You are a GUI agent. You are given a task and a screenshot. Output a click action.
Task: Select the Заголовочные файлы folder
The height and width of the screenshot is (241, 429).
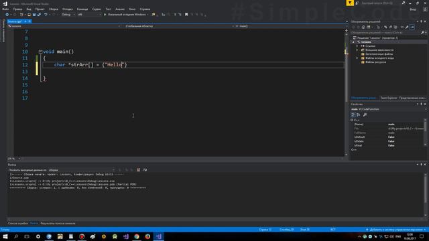click(x=379, y=54)
